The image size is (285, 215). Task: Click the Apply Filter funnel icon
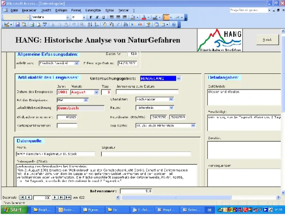click(117, 24)
